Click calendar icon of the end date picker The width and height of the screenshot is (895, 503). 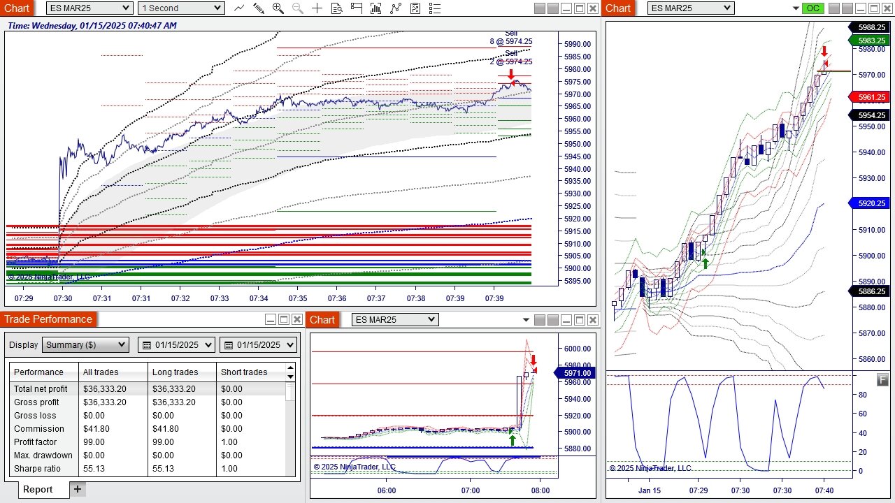click(228, 344)
